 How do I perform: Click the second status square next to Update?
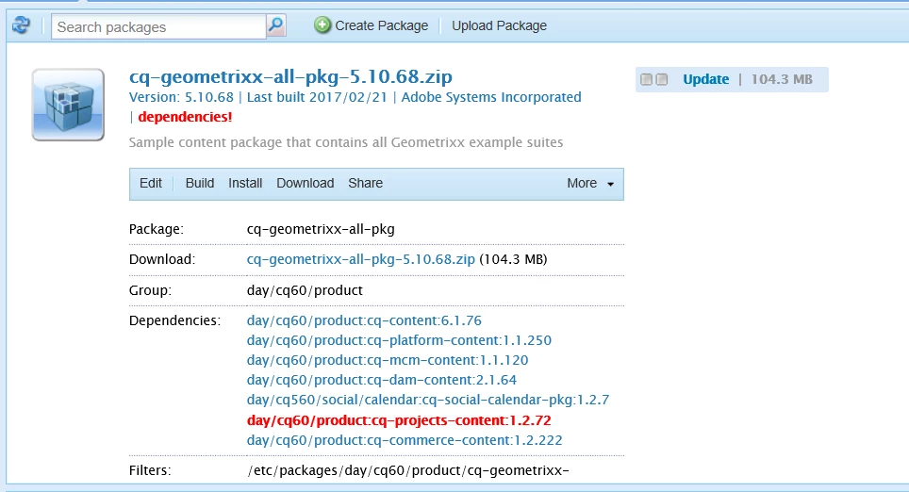click(661, 79)
